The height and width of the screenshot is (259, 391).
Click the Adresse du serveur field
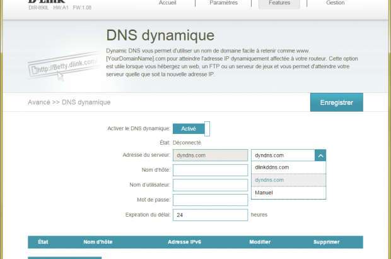210,155
